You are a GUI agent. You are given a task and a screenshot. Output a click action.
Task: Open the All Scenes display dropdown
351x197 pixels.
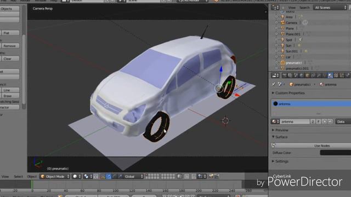click(x=330, y=7)
